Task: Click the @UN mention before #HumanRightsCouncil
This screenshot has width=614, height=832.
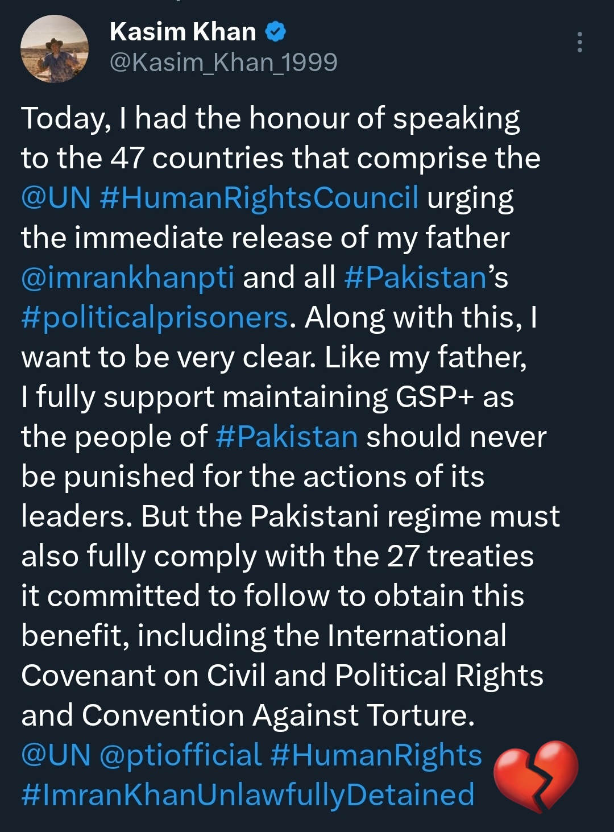Action: click(x=56, y=198)
